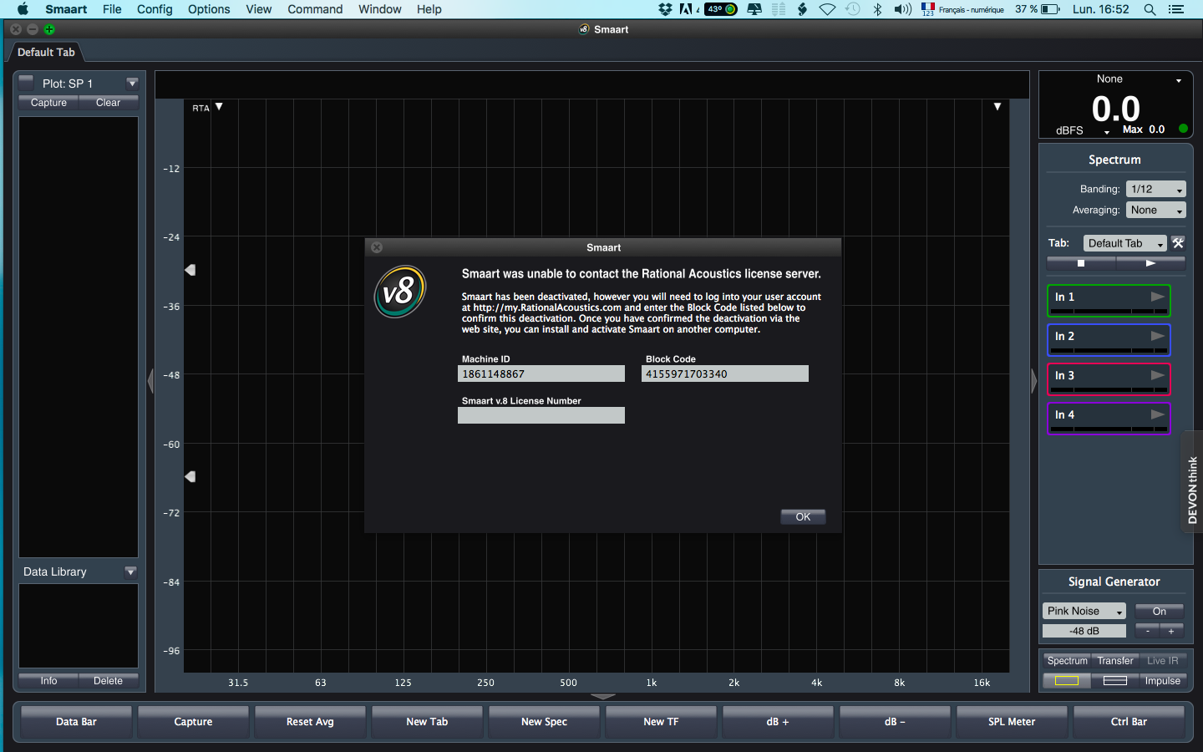Open the Banding dropdown set to 1/12
The height and width of the screenshot is (752, 1203).
(x=1155, y=189)
